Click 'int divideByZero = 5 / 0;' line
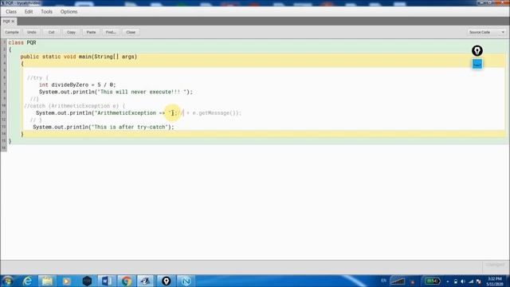The height and width of the screenshot is (287, 510). coord(77,85)
